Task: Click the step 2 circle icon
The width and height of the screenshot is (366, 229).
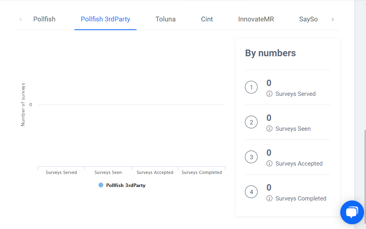Action: [x=251, y=122]
